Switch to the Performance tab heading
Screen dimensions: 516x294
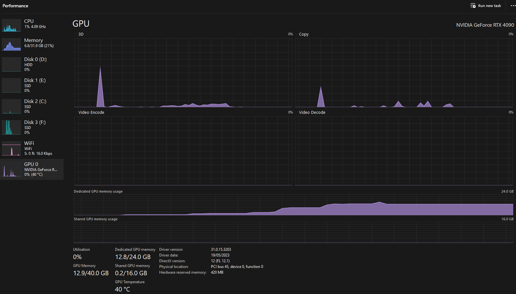pos(15,5)
